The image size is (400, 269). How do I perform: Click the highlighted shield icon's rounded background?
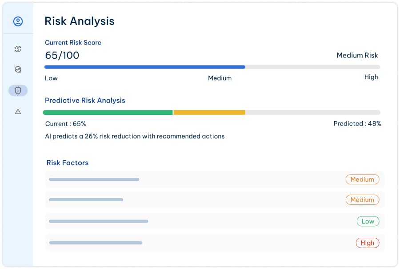(x=18, y=90)
